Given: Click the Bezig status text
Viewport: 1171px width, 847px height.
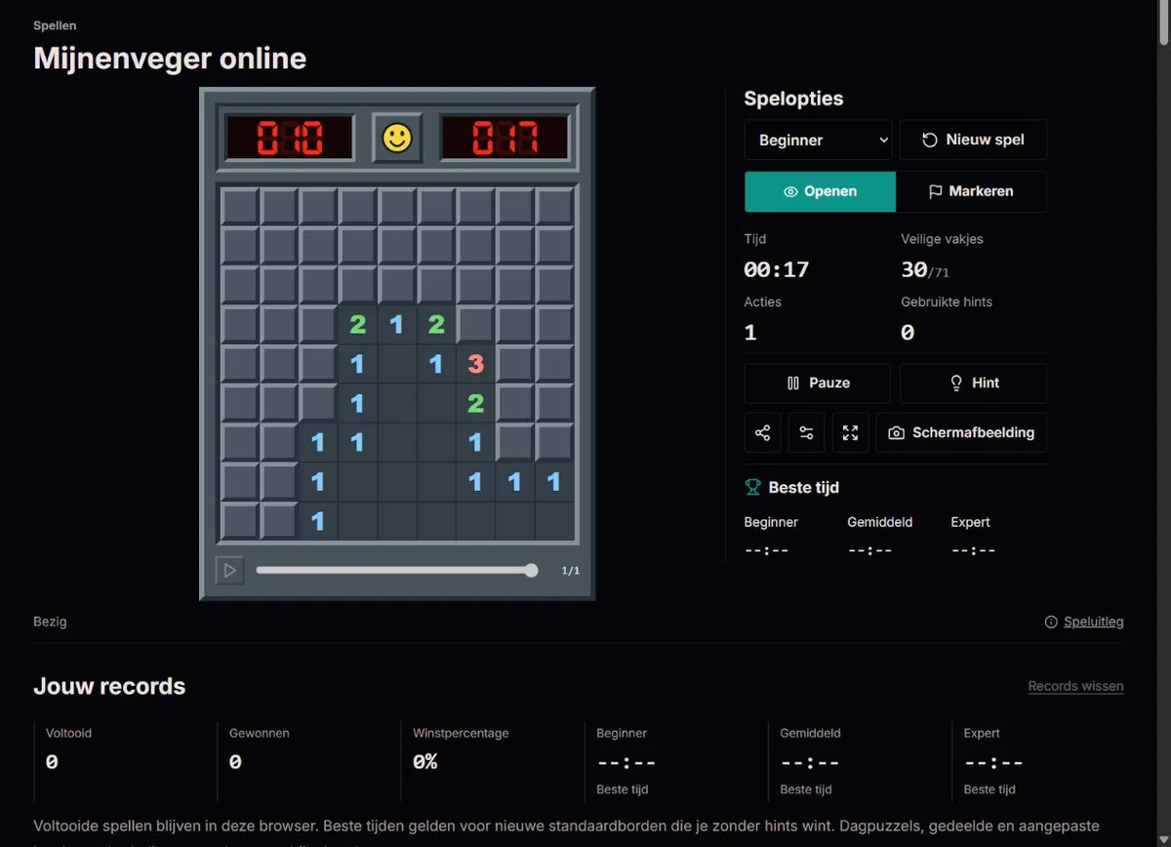Looking at the screenshot, I should (50, 622).
